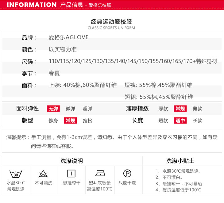
Task: Choose 厚款 thickness option
Action: [163, 109]
